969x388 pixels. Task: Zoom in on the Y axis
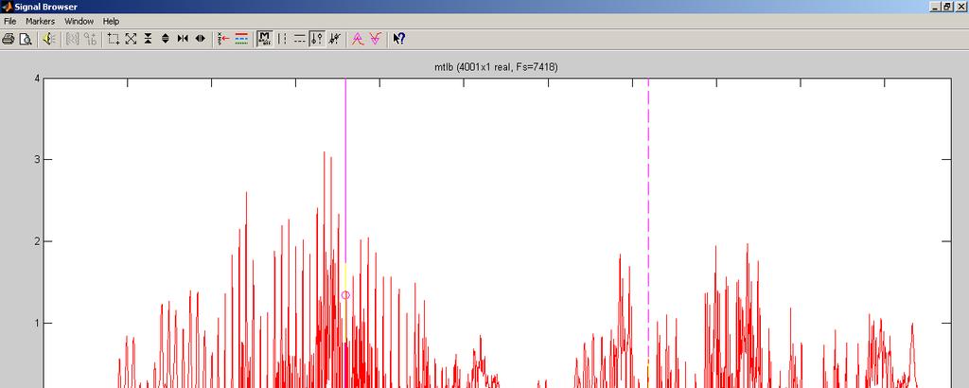[149, 39]
